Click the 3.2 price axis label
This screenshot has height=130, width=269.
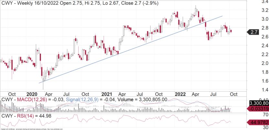click(265, 10)
